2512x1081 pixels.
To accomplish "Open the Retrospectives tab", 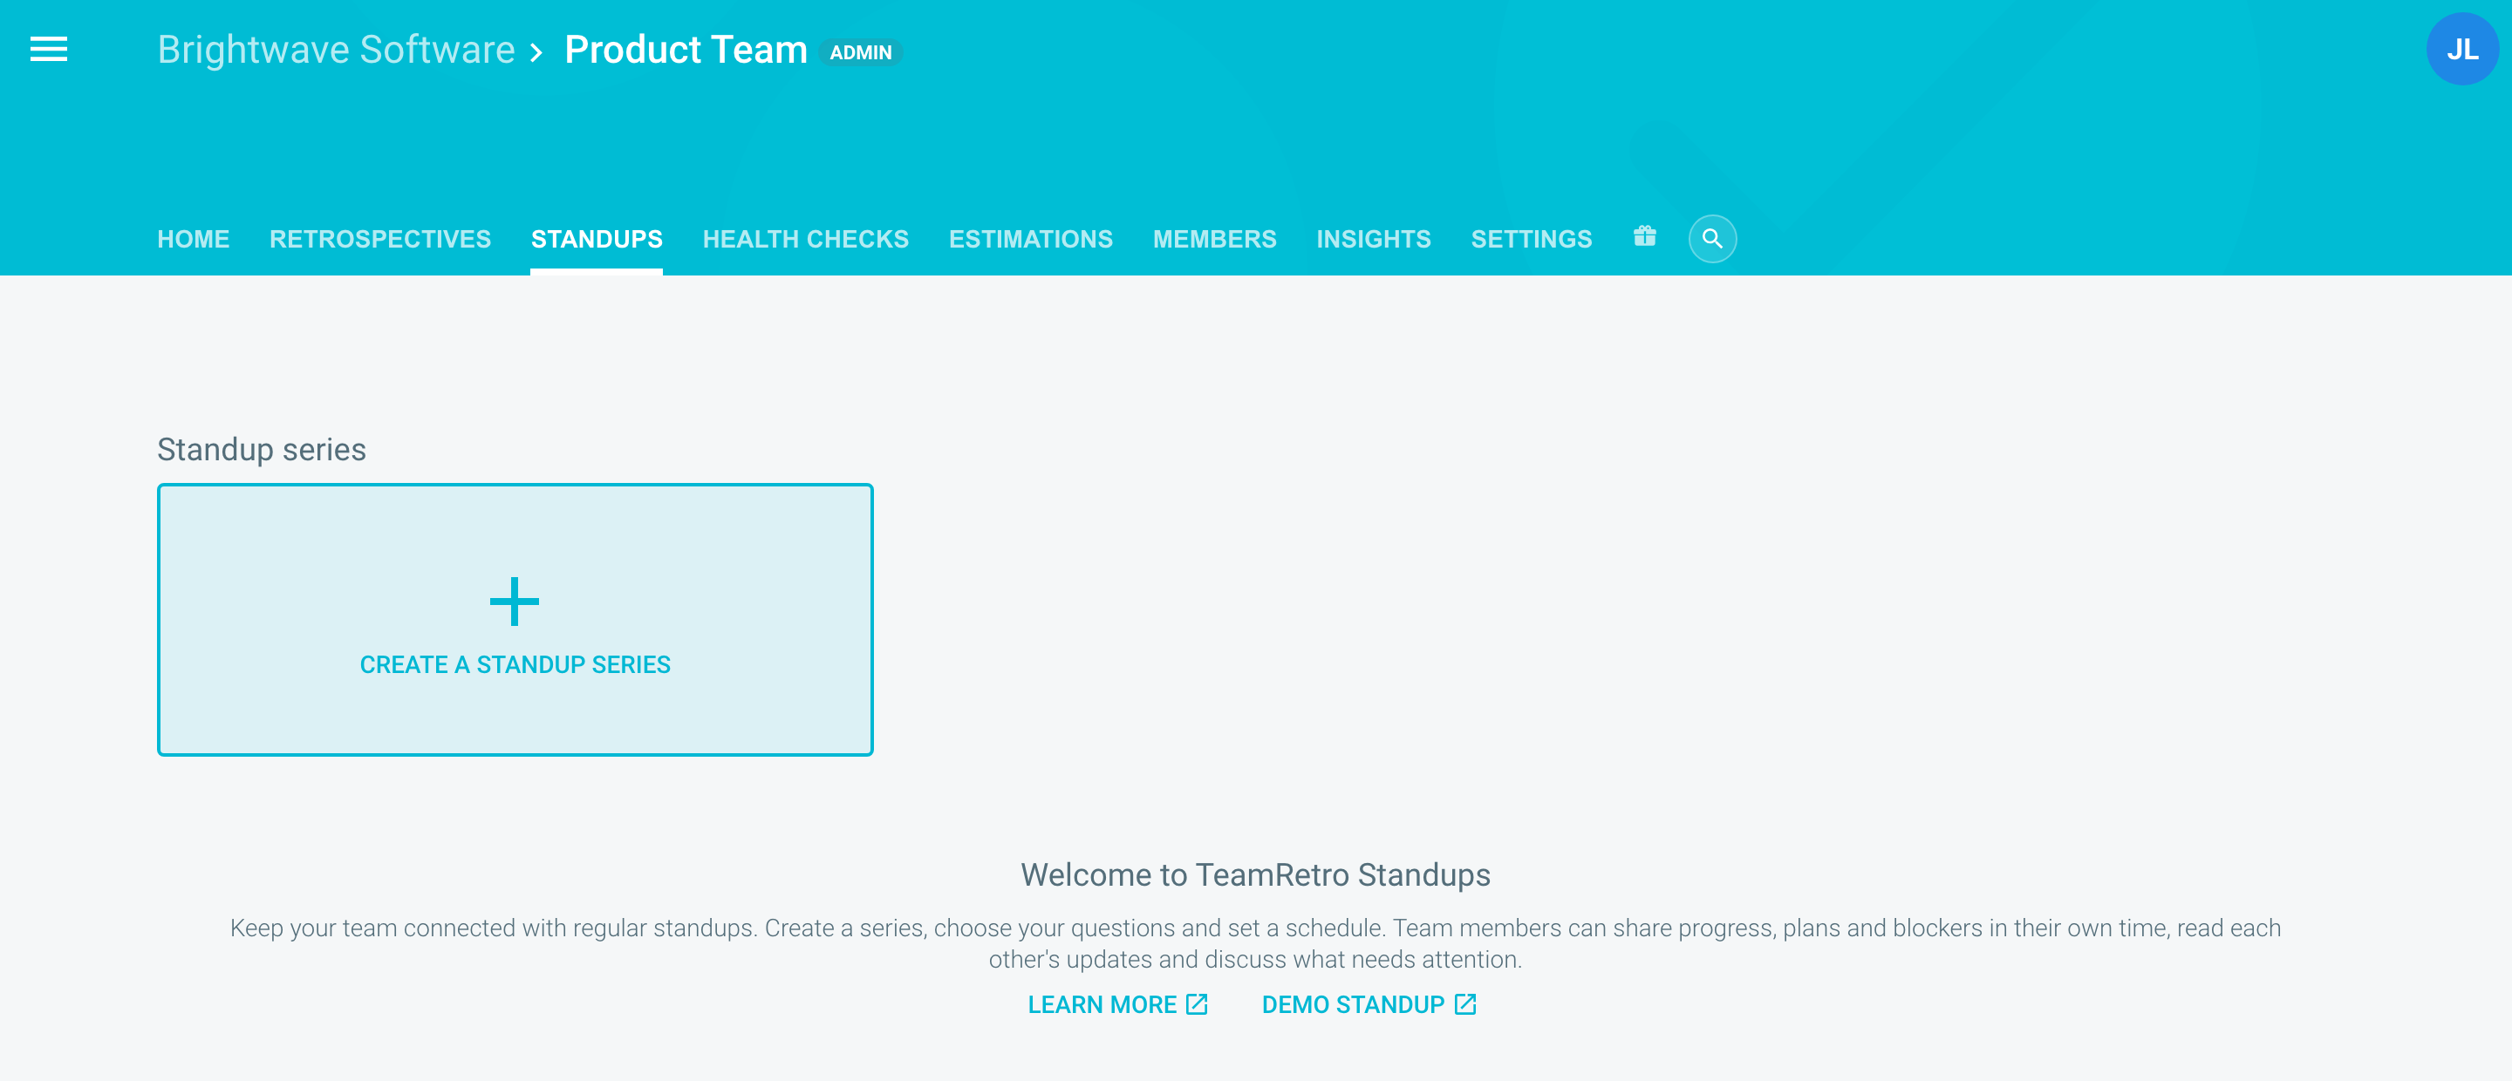I will (x=380, y=240).
